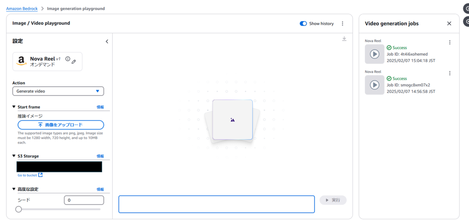Click the オンデマンド label under Nova Reel

tap(43, 65)
